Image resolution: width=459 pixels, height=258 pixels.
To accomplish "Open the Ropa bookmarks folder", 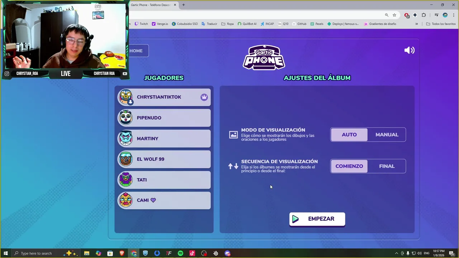I will [x=227, y=24].
